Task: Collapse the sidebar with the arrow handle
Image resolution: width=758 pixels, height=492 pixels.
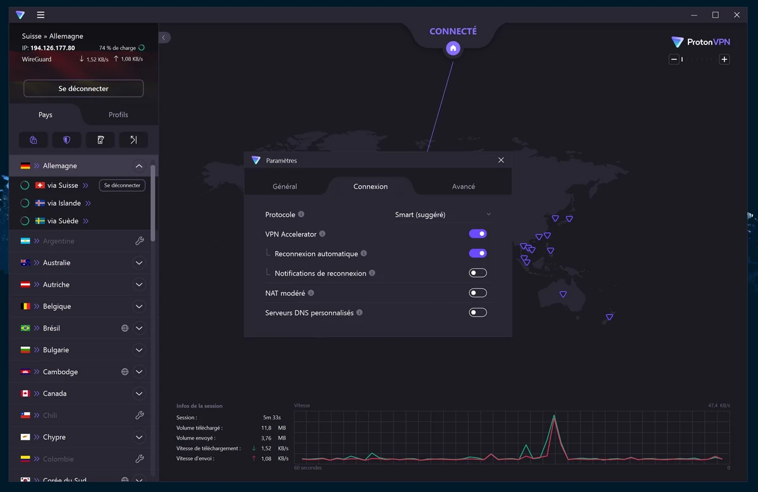Action: click(x=164, y=37)
